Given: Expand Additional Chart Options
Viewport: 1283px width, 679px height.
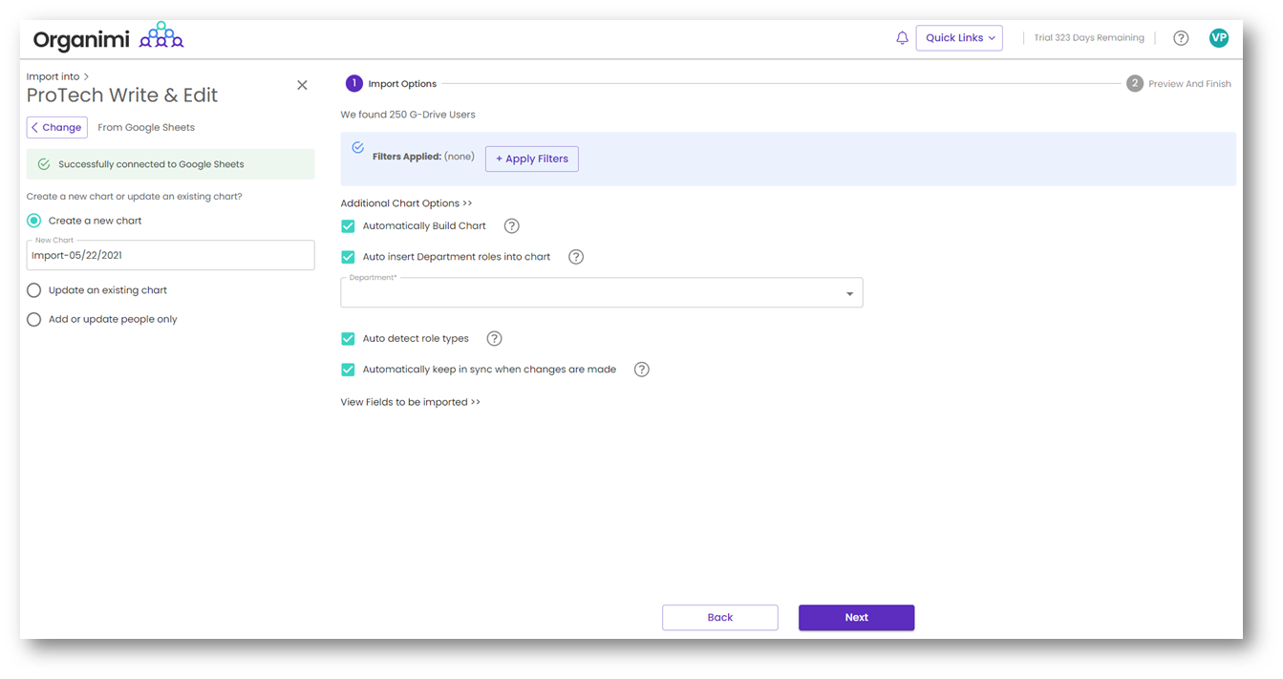Looking at the screenshot, I should pyautogui.click(x=406, y=203).
